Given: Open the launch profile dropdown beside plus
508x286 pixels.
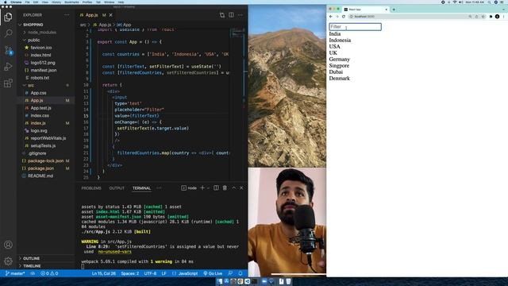Looking at the screenshot, I should 208,187.
